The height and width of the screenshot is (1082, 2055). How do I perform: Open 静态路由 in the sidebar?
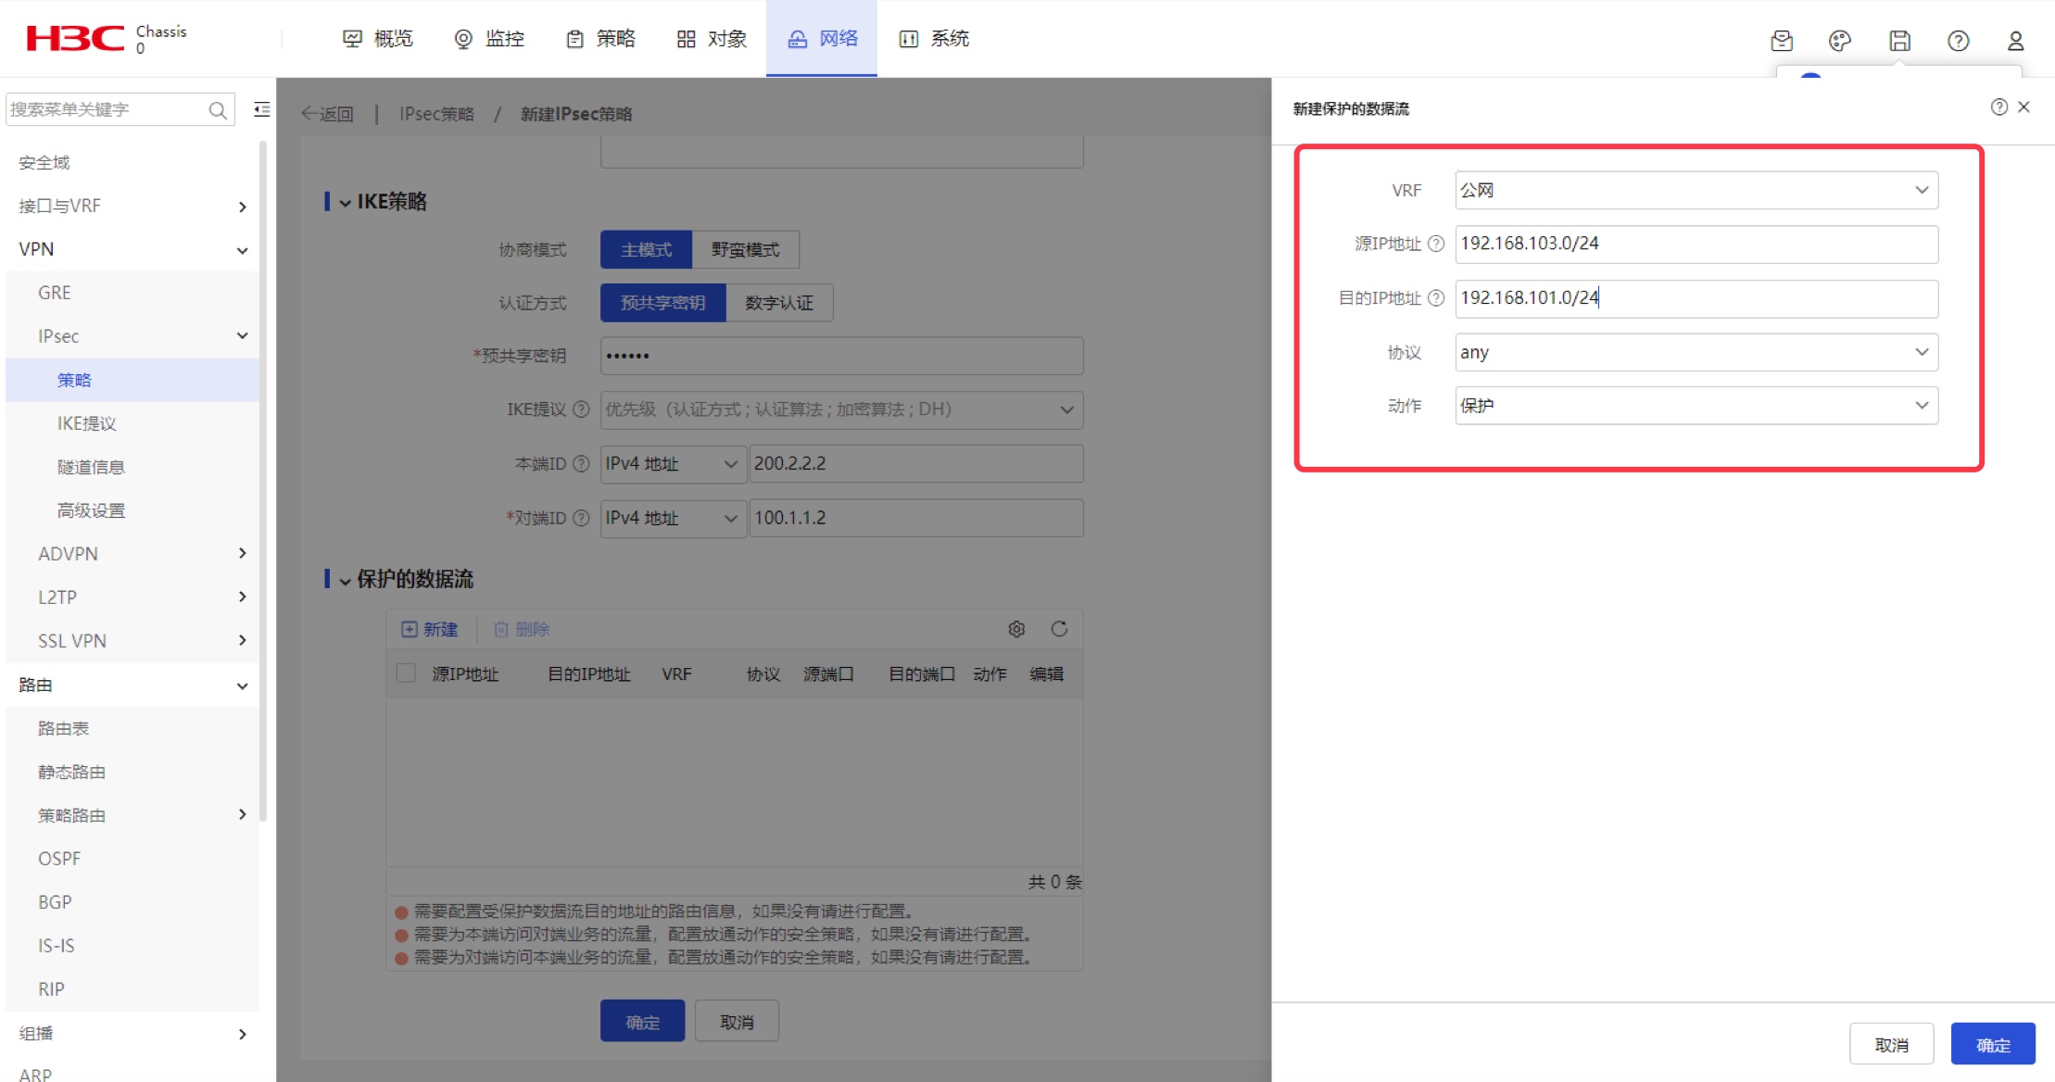pyautogui.click(x=71, y=772)
